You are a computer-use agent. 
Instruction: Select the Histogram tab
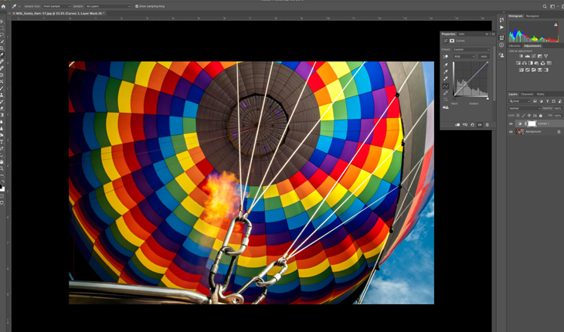click(x=515, y=15)
